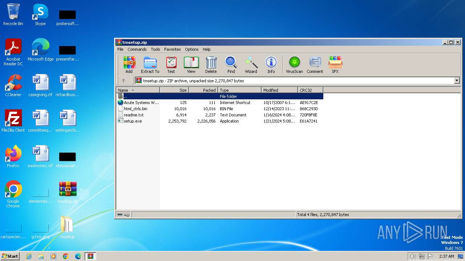Viewport: 465px width, 261px height.
Task: Select CCleaner desktop shortcut
Action: 13,86
